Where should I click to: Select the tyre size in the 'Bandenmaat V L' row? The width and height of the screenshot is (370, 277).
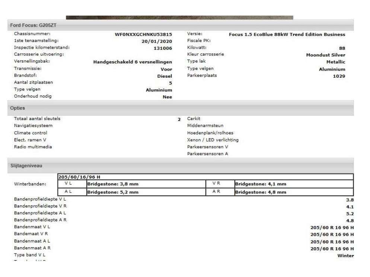332,228
